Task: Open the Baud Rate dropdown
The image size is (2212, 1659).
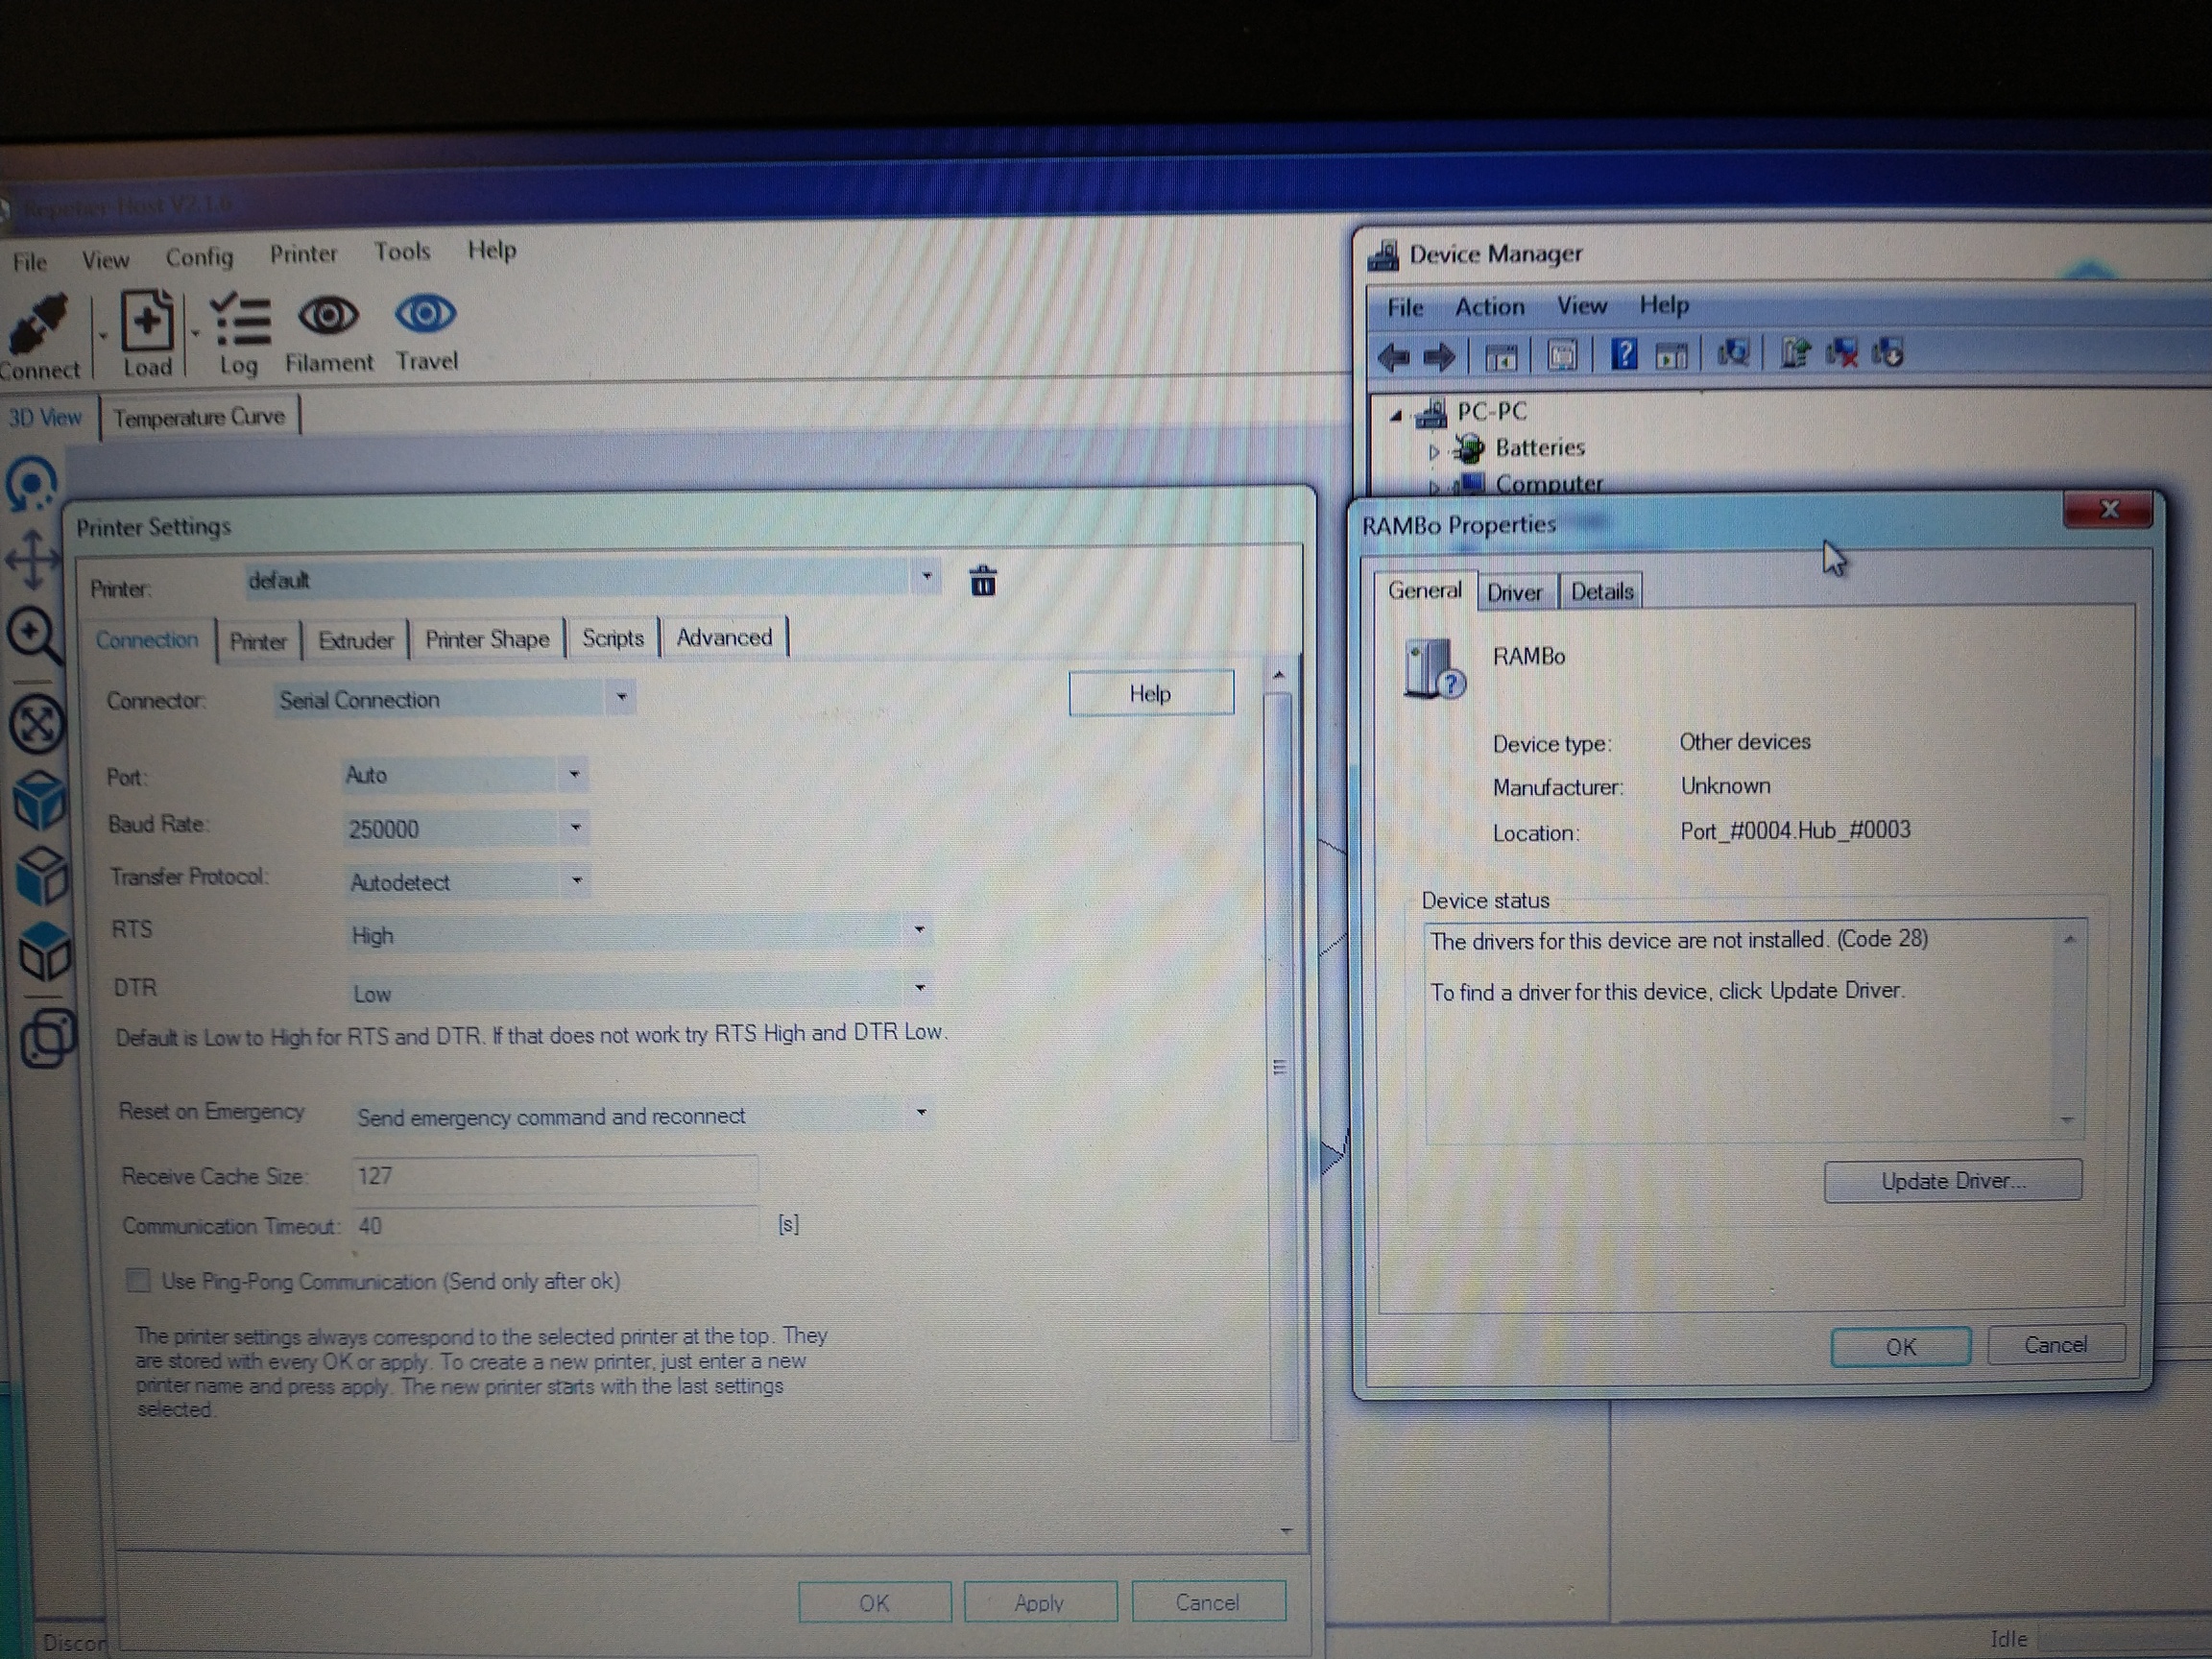Action: pos(466,828)
